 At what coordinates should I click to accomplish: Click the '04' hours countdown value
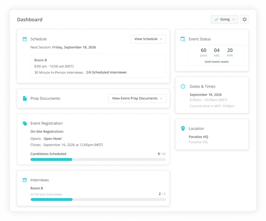tap(216, 50)
